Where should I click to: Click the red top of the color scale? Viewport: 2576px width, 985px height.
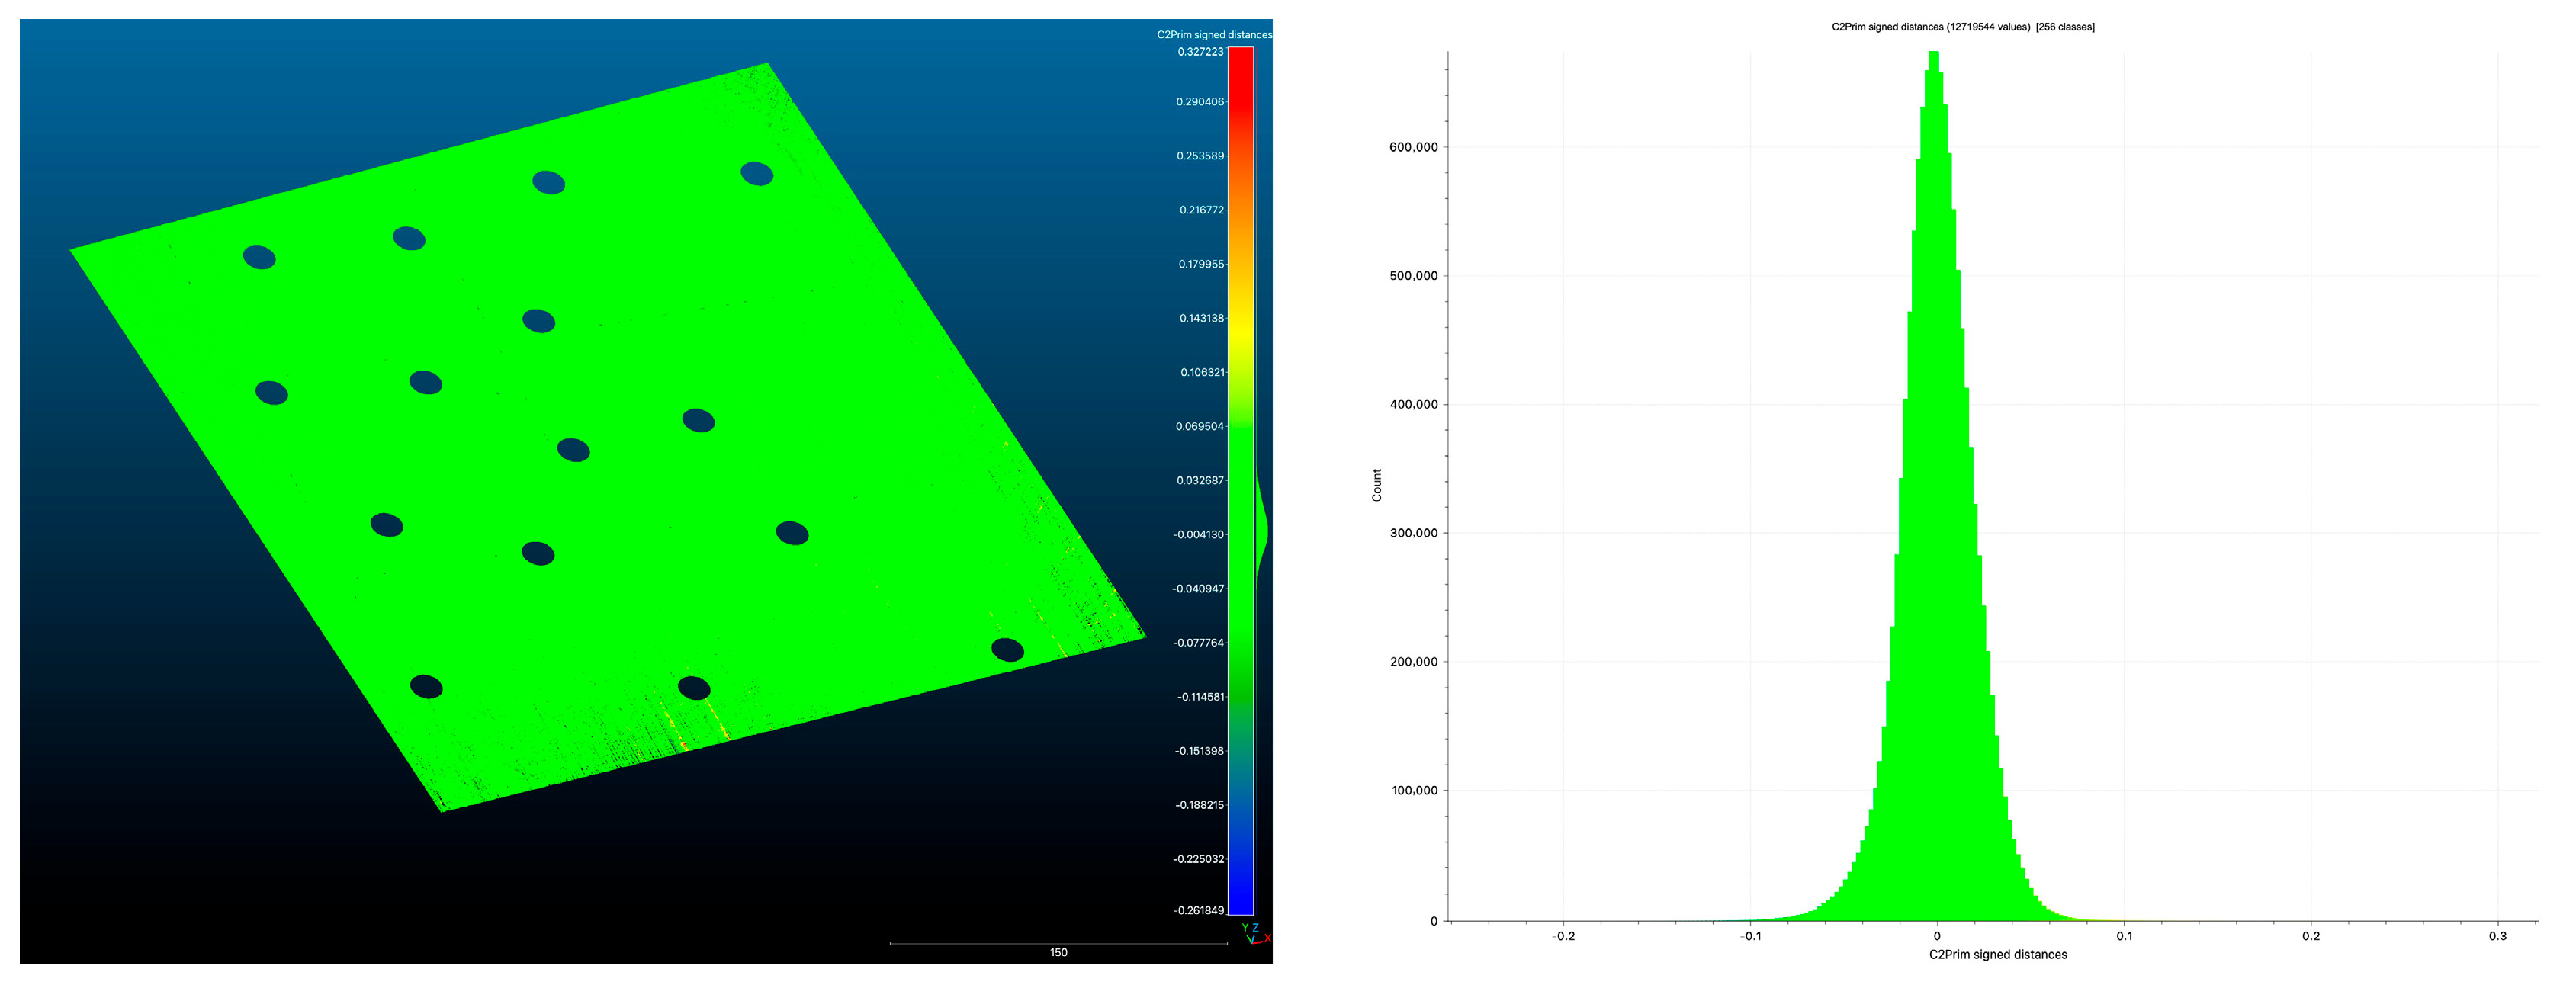[1240, 60]
